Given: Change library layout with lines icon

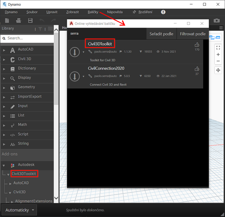Looking at the screenshot, I should 50,29.
